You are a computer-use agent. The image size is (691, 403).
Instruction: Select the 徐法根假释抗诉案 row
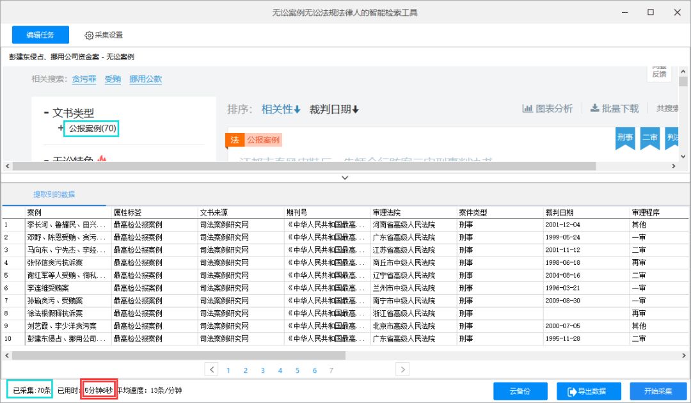[345, 313]
